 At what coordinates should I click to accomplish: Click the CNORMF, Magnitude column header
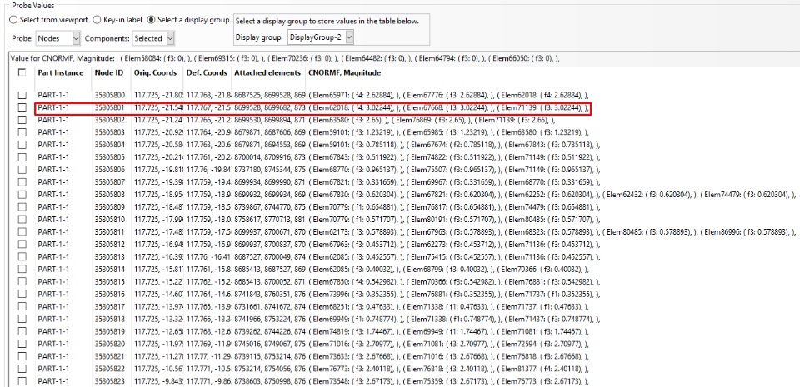point(344,72)
